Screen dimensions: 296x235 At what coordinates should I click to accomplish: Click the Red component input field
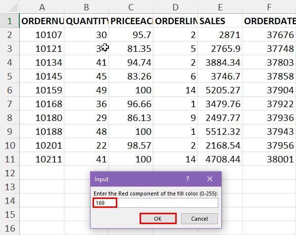pyautogui.click(x=156, y=203)
